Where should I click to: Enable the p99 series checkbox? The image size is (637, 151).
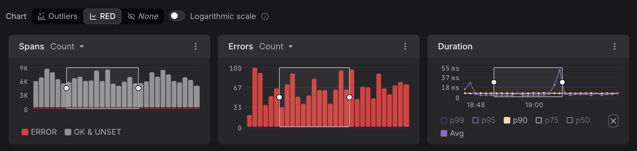tap(444, 120)
